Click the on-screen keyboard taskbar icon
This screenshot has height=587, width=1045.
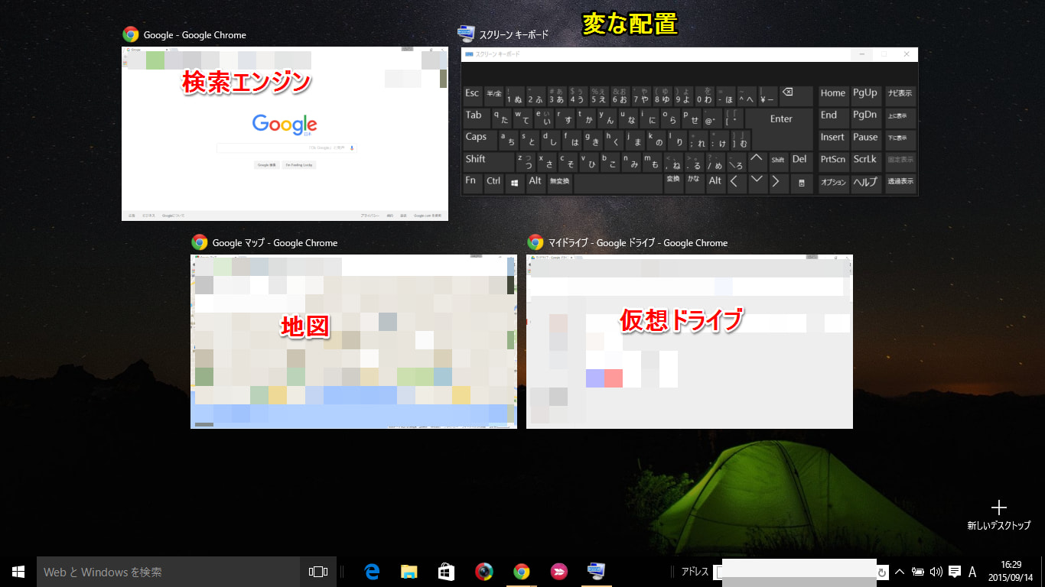click(595, 572)
